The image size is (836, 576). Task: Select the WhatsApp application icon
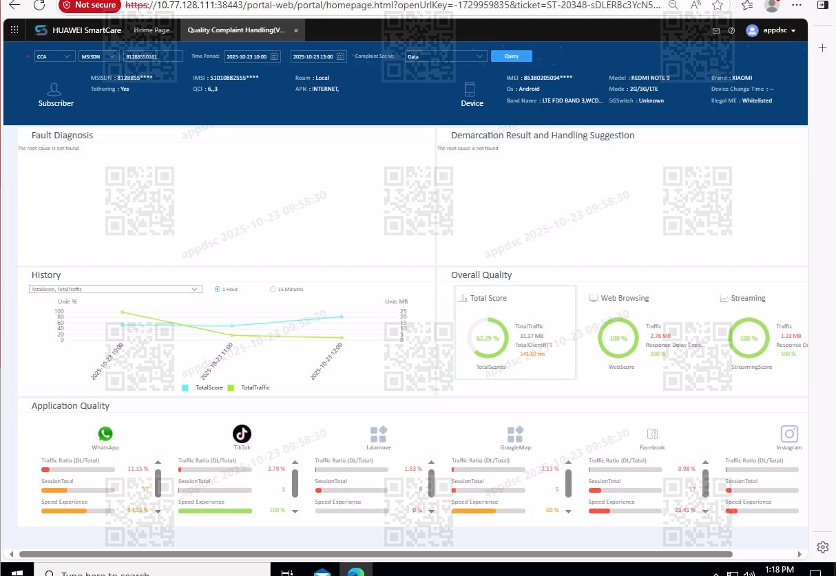tap(105, 434)
